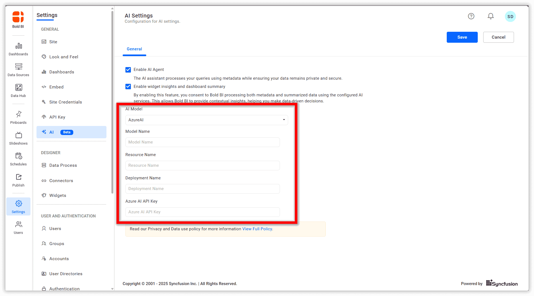This screenshot has width=534, height=296.
Task: Open API Key settings
Action: click(71, 117)
